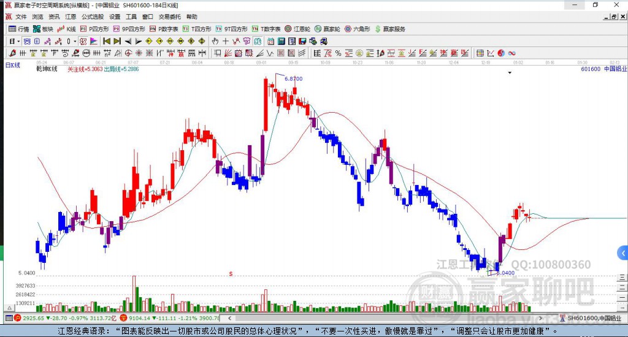Click the percent sign tool icon
Screen dimensions: 628x337
tap(338, 53)
